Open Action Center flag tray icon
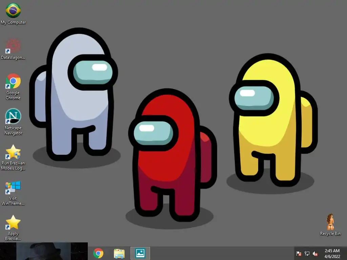The height and width of the screenshot is (260, 347). (x=299, y=253)
